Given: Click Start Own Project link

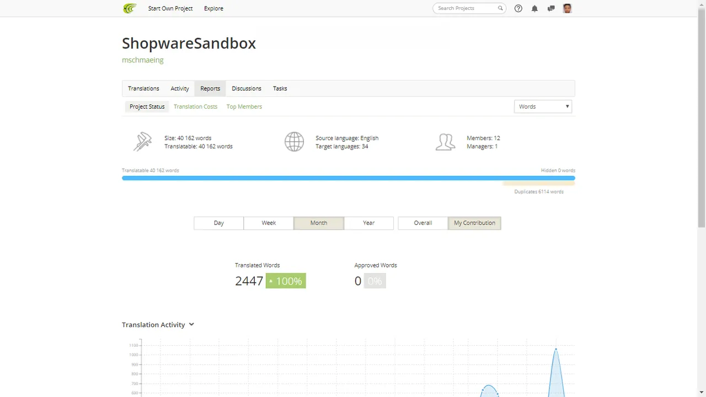Looking at the screenshot, I should 170,8.
